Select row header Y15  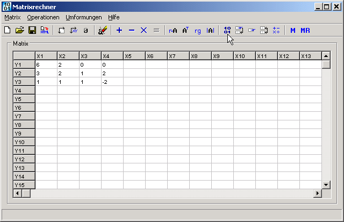pyautogui.click(x=24, y=185)
